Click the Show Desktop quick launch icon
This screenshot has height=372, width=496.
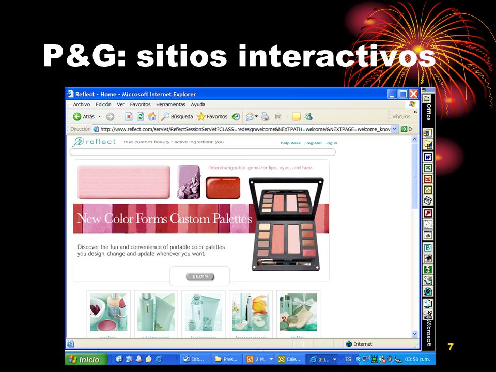(129, 359)
